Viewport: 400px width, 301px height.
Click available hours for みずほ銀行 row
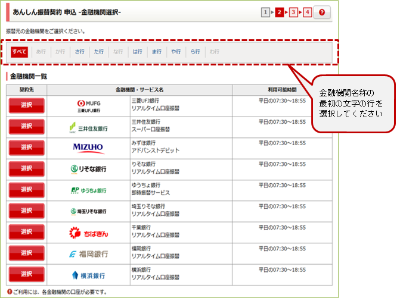coord(282,143)
